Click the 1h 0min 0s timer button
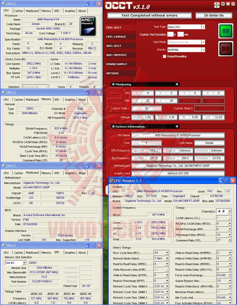237x305 pixels. (214, 16)
